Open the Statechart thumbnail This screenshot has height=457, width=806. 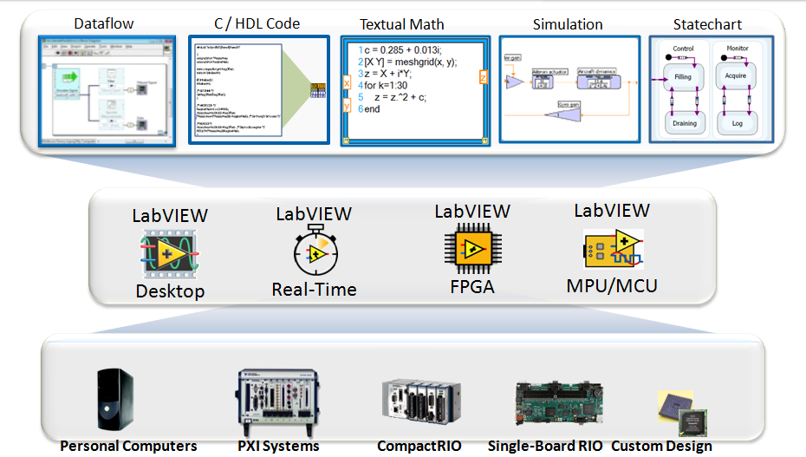[x=712, y=89]
